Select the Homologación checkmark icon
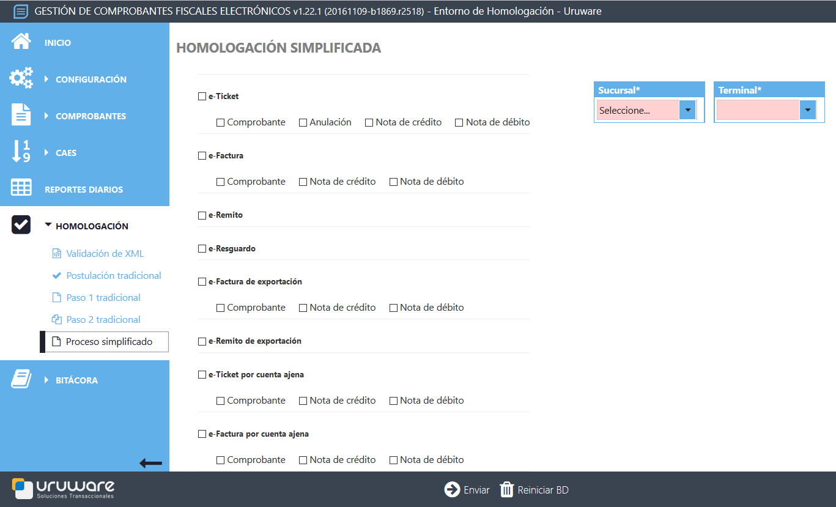 pos(21,224)
